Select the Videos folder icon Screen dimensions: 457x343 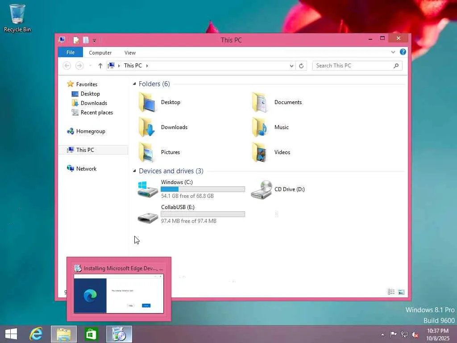pos(260,152)
